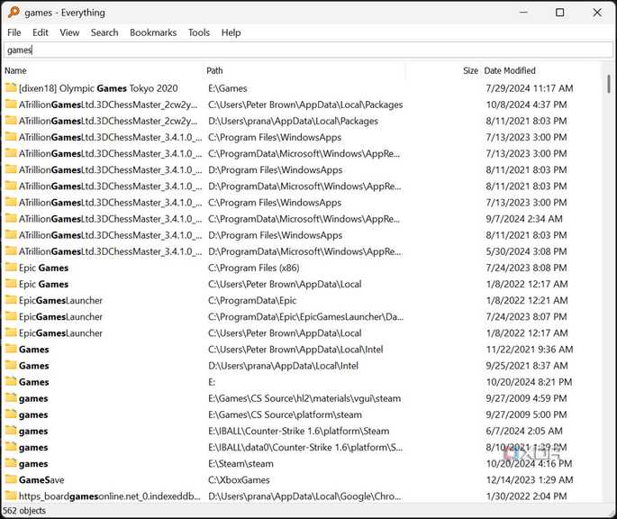617x519 pixels.
Task: Click path 'D:\Users\prana\AppData\Local\Intel'
Action: point(284,366)
